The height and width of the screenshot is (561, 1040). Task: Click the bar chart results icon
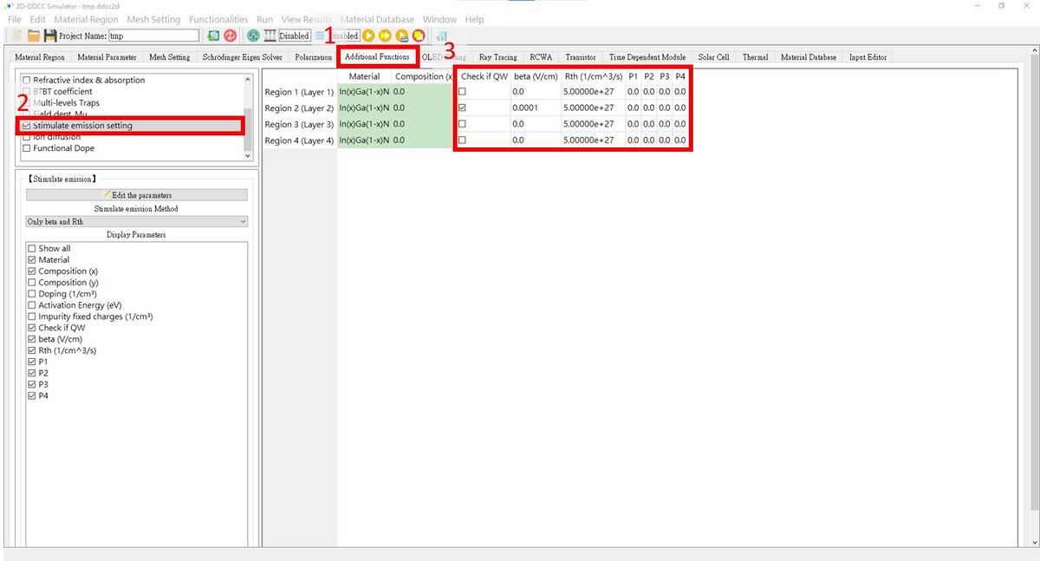click(441, 36)
